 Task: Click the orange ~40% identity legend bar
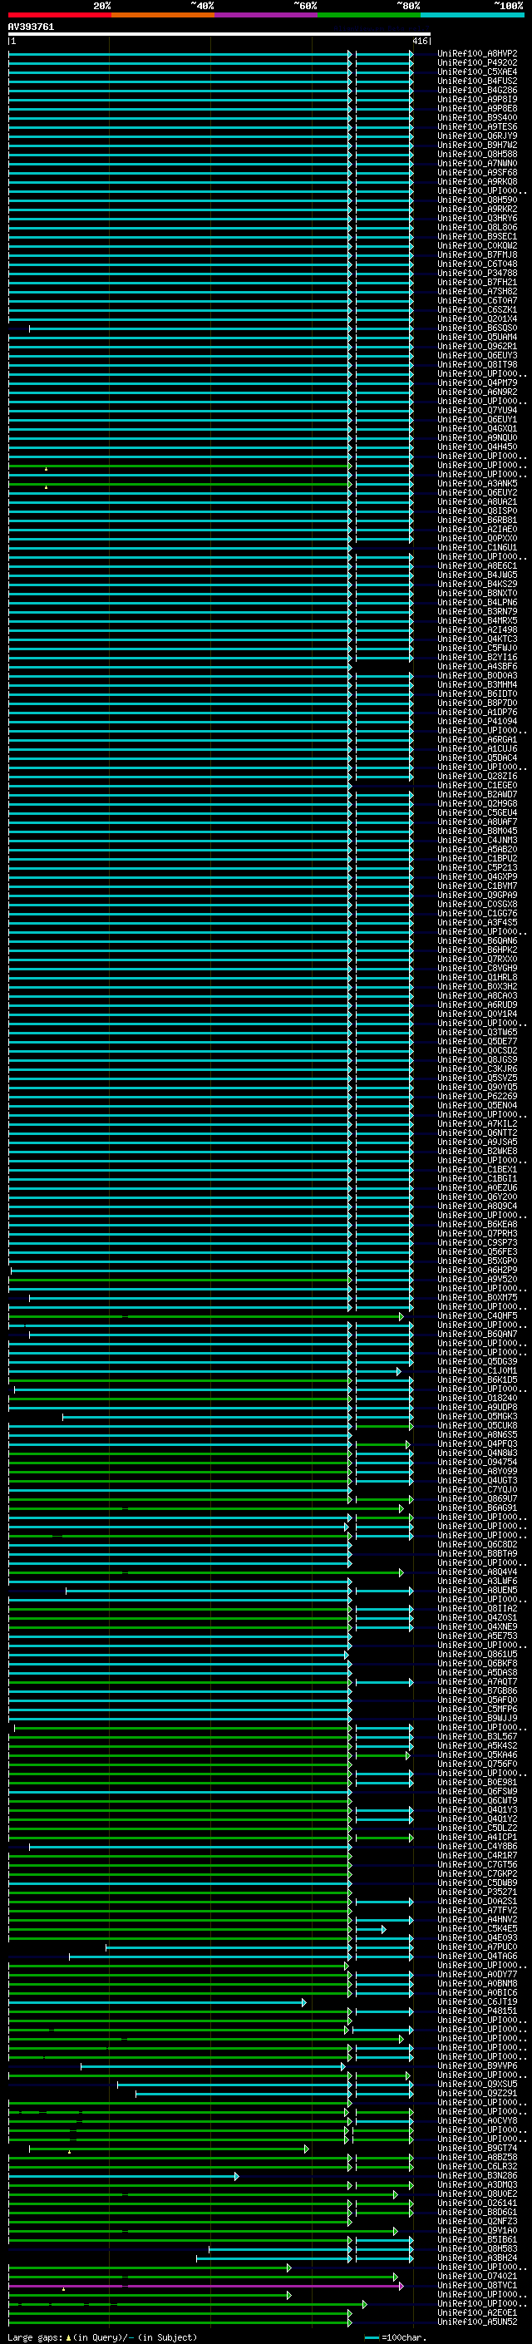[163, 15]
